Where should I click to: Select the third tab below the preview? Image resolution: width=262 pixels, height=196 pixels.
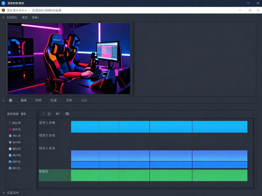(38, 100)
